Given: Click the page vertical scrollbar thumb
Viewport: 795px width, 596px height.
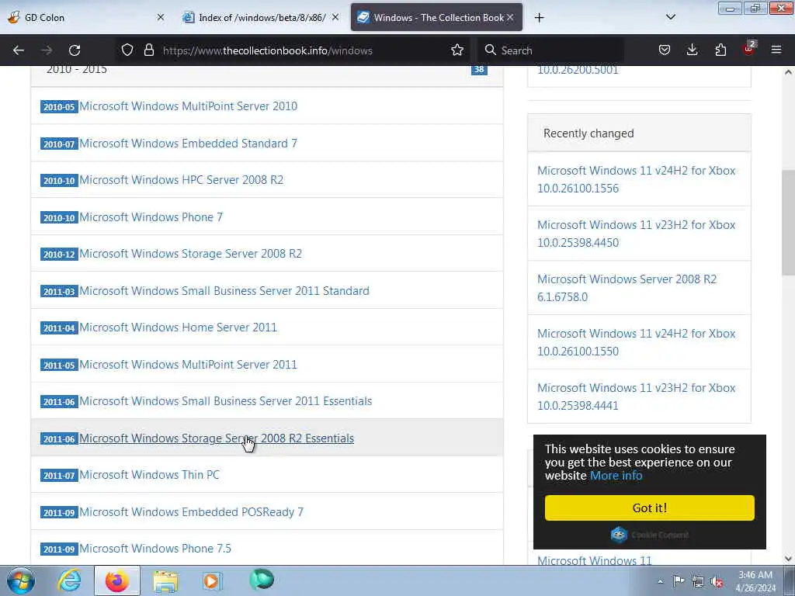Looking at the screenshot, I should point(788,223).
